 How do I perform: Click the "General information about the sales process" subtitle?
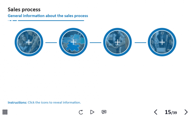click(x=48, y=16)
